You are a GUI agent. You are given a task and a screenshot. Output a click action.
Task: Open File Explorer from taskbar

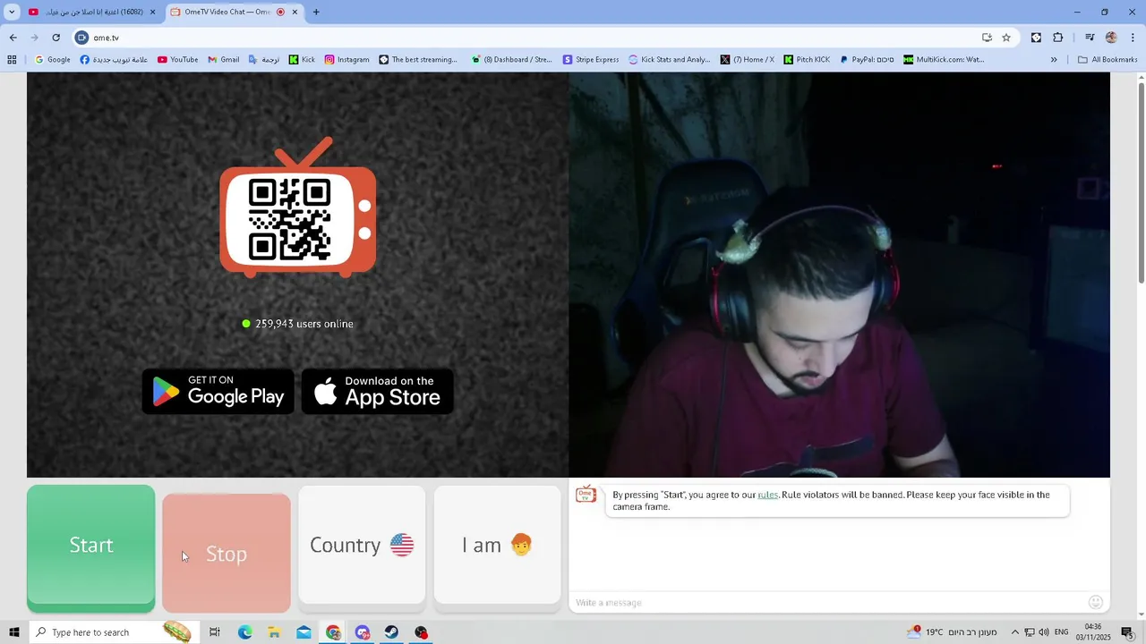(x=274, y=632)
